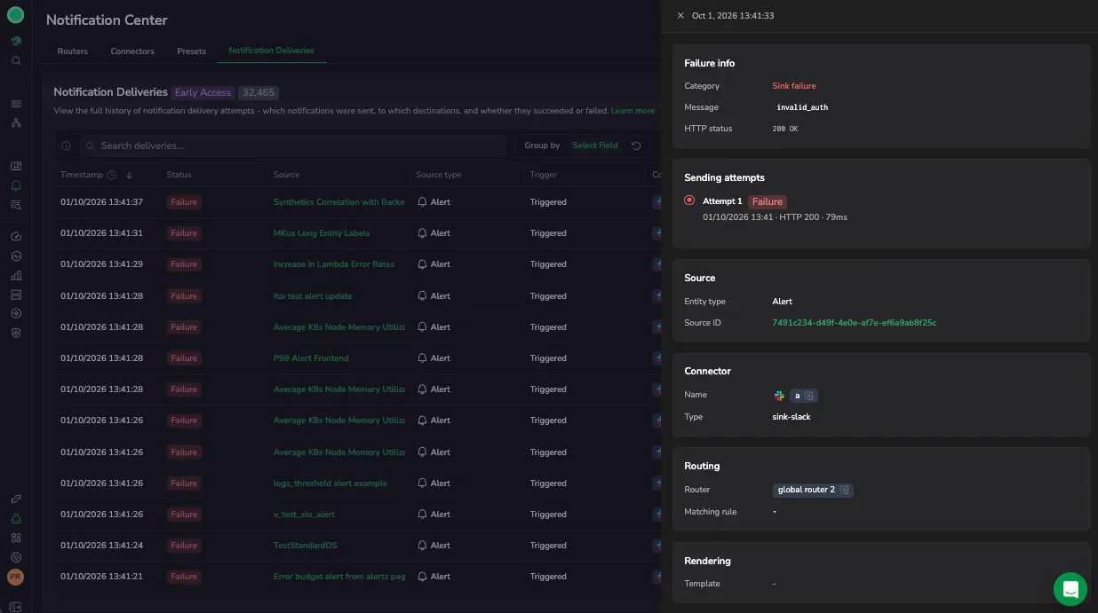Toggle Timestamp sort order arrow

point(129,175)
